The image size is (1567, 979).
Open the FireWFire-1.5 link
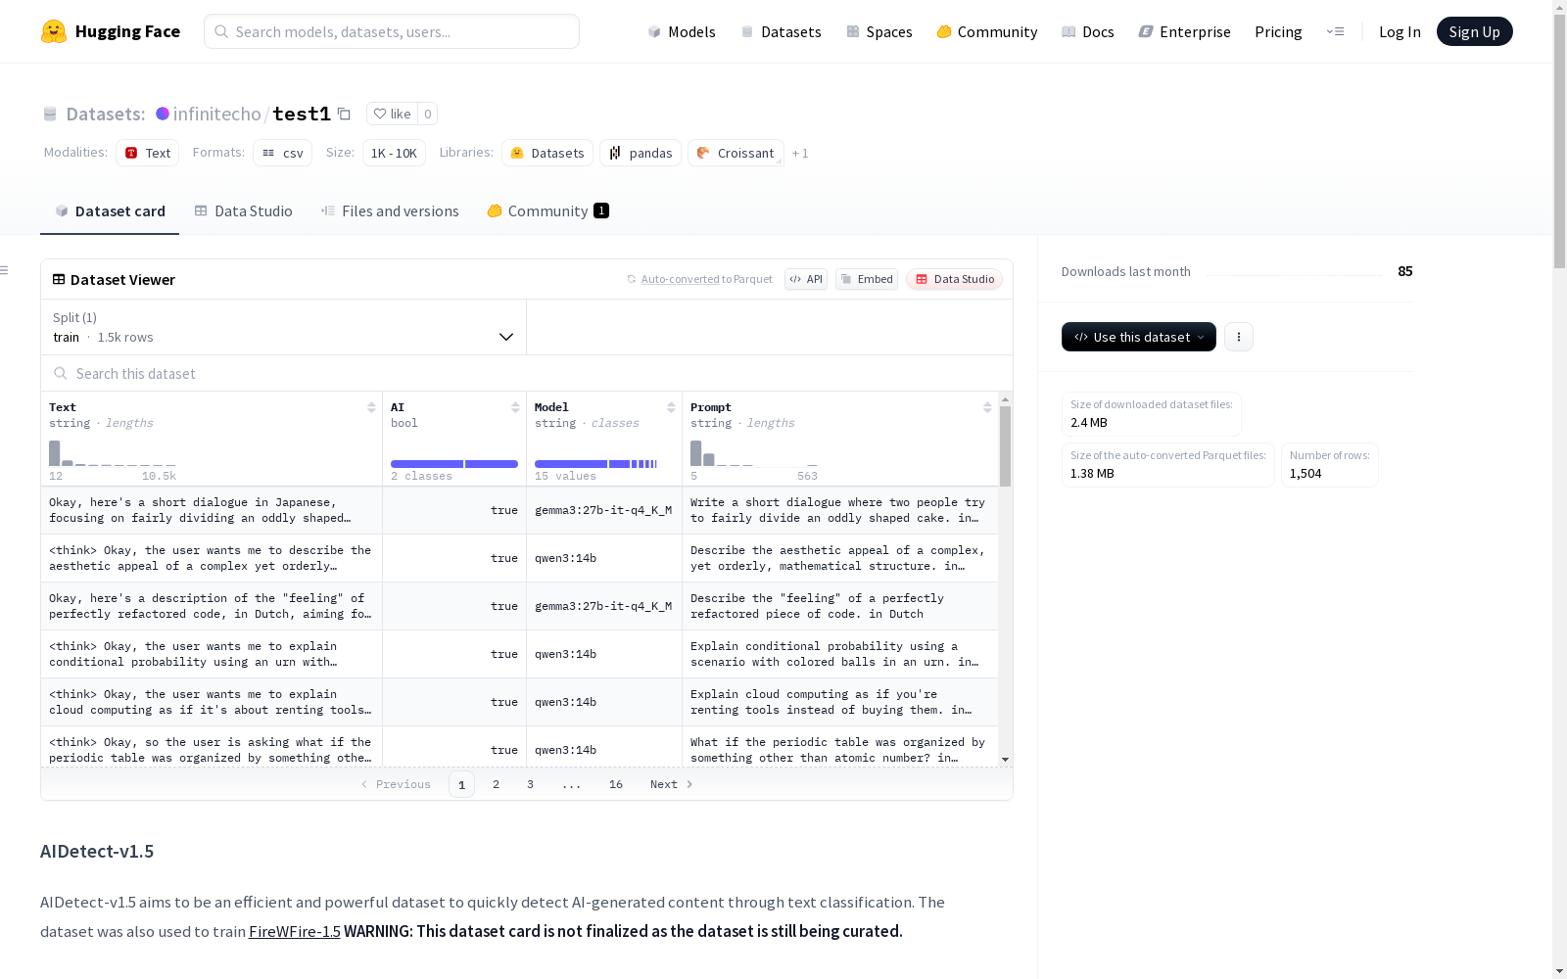pos(294,931)
